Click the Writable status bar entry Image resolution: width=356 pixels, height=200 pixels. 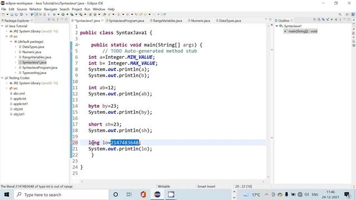point(164,187)
